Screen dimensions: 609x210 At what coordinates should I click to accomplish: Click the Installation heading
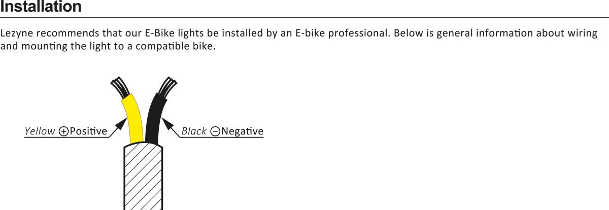click(x=41, y=7)
